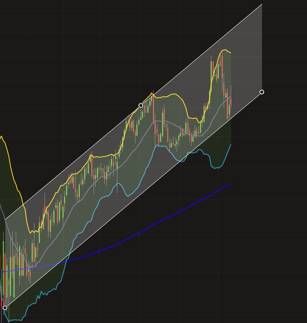Click the shaded channel extension beyond the last candle
The height and width of the screenshot is (323, 307).
[247, 62]
